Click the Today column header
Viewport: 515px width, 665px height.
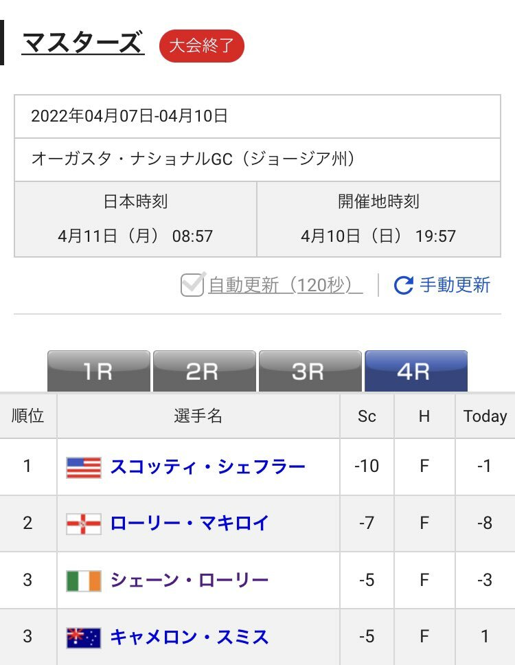pyautogui.click(x=485, y=416)
